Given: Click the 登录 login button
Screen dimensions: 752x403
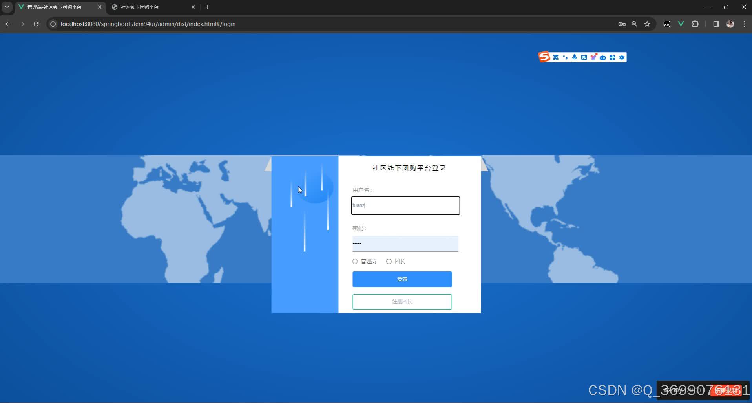Looking at the screenshot, I should coord(402,279).
